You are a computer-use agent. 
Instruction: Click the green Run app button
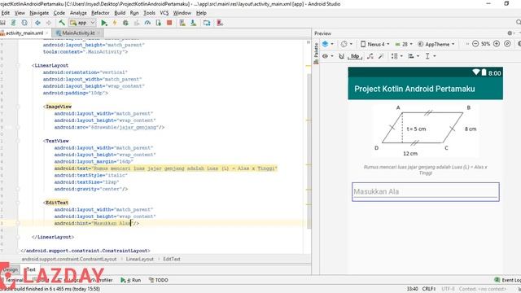pos(104,23)
